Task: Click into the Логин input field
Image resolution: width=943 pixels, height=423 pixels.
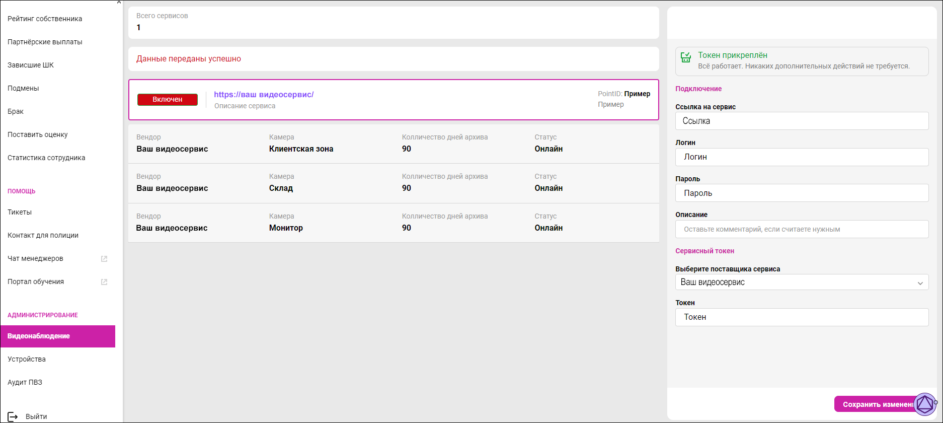Action: (x=802, y=157)
